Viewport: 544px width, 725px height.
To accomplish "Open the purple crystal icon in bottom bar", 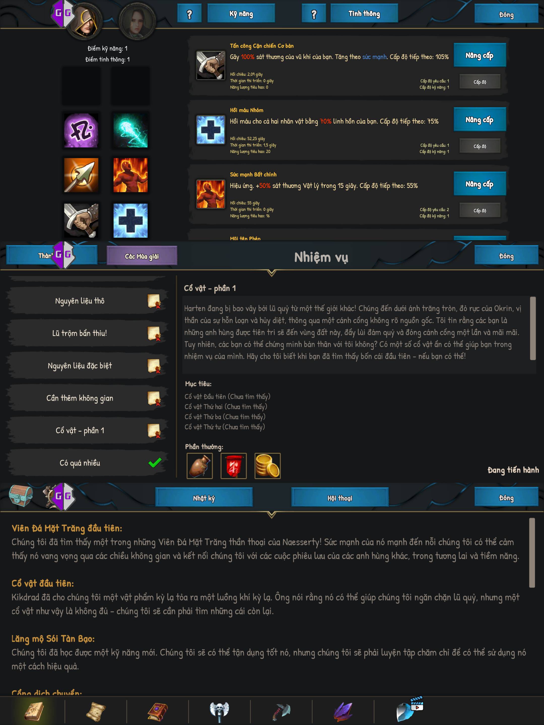I will coord(343,712).
